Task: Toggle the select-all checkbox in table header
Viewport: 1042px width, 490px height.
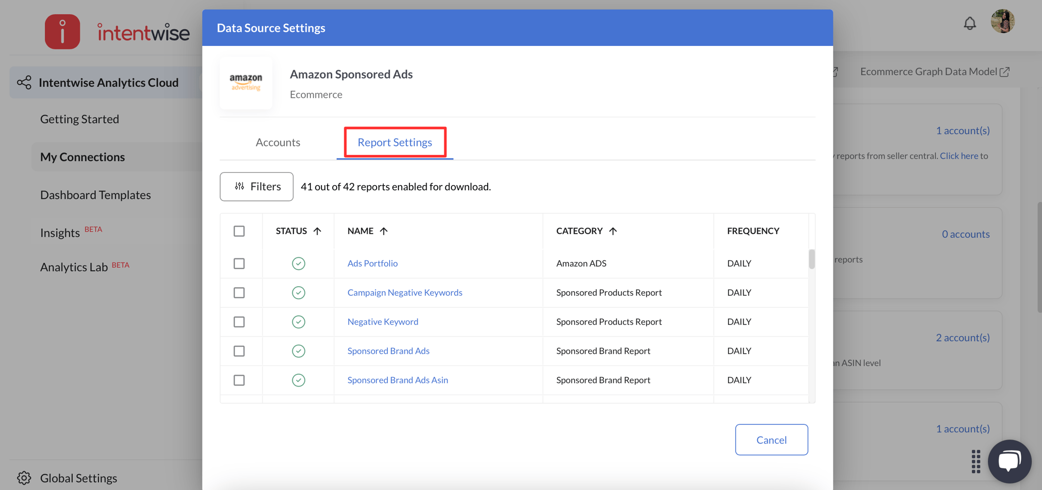Action: tap(239, 231)
